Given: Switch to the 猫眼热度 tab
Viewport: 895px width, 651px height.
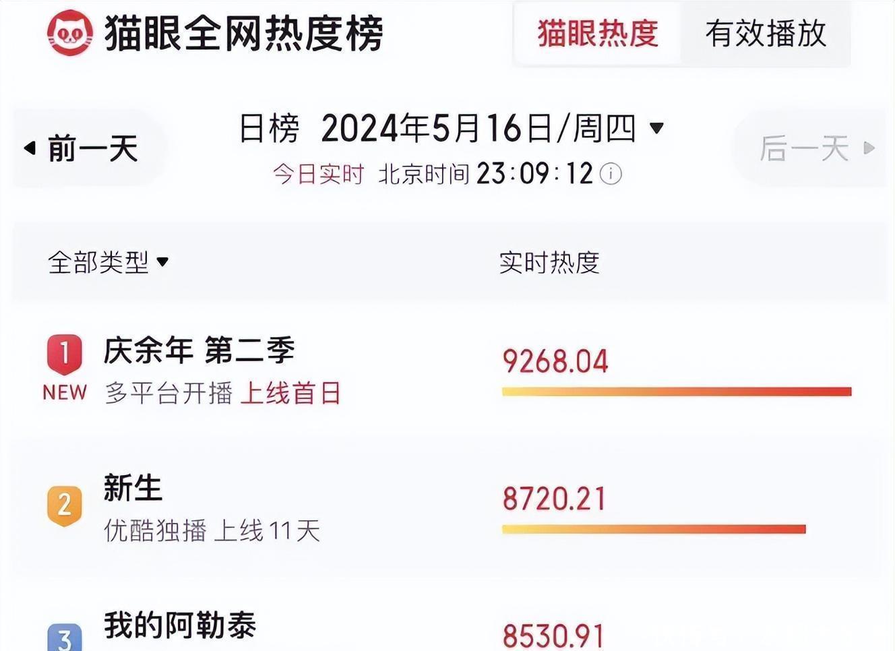Looking at the screenshot, I should (x=598, y=34).
